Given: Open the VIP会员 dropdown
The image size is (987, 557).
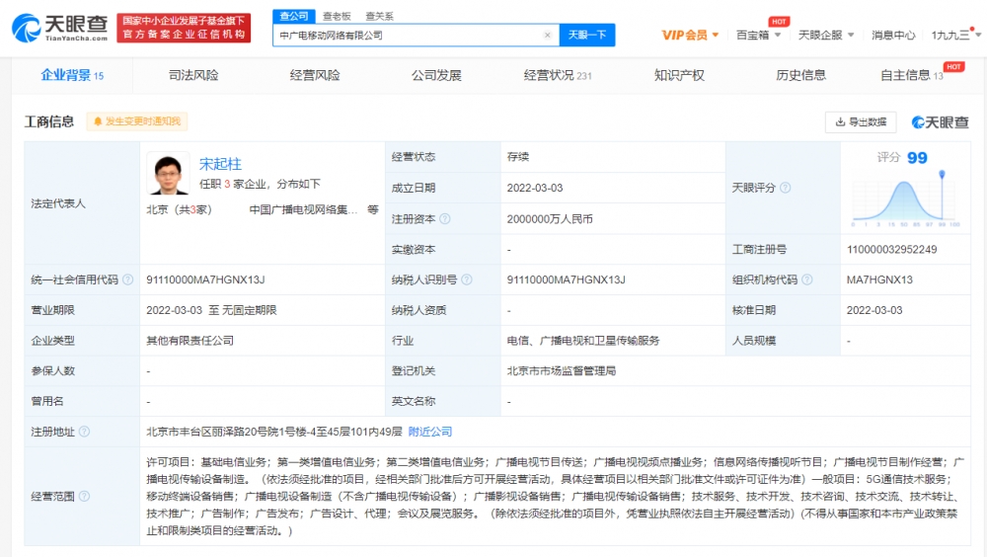Looking at the screenshot, I should tap(690, 36).
